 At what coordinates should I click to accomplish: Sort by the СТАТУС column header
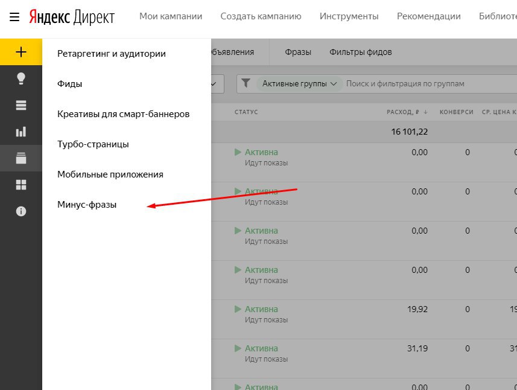click(x=246, y=112)
